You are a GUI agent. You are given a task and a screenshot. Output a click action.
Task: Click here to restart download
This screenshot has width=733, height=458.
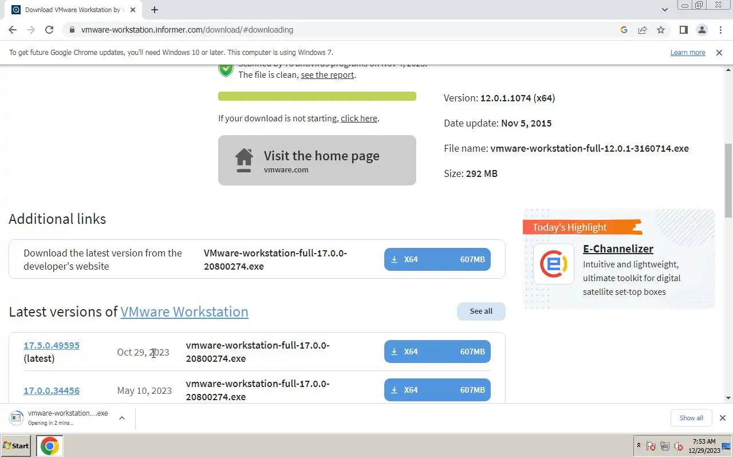point(359,119)
